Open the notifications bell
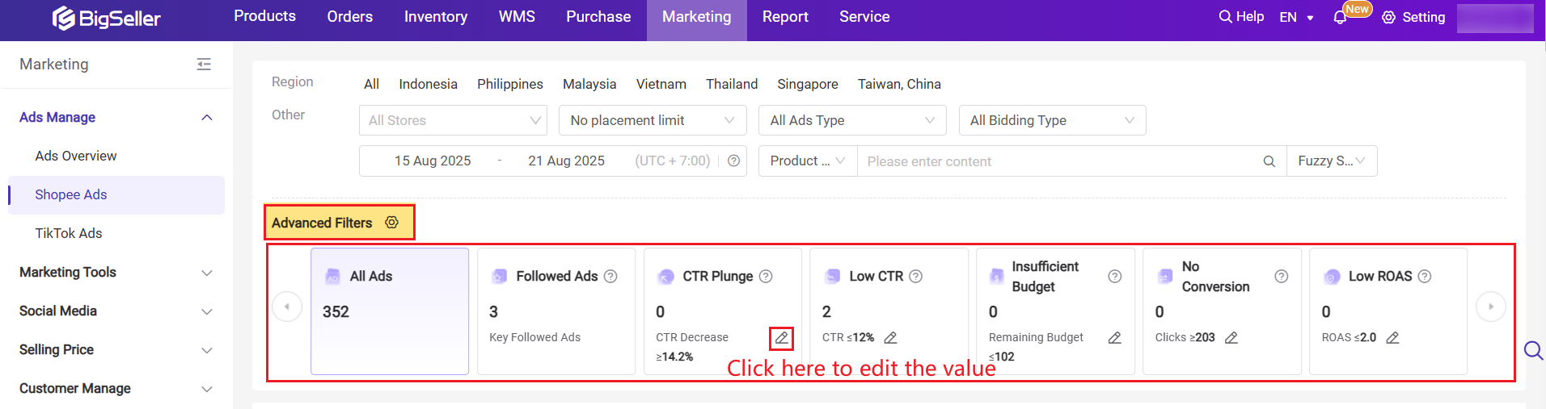Screen dimensions: 1546x409 point(1340,17)
